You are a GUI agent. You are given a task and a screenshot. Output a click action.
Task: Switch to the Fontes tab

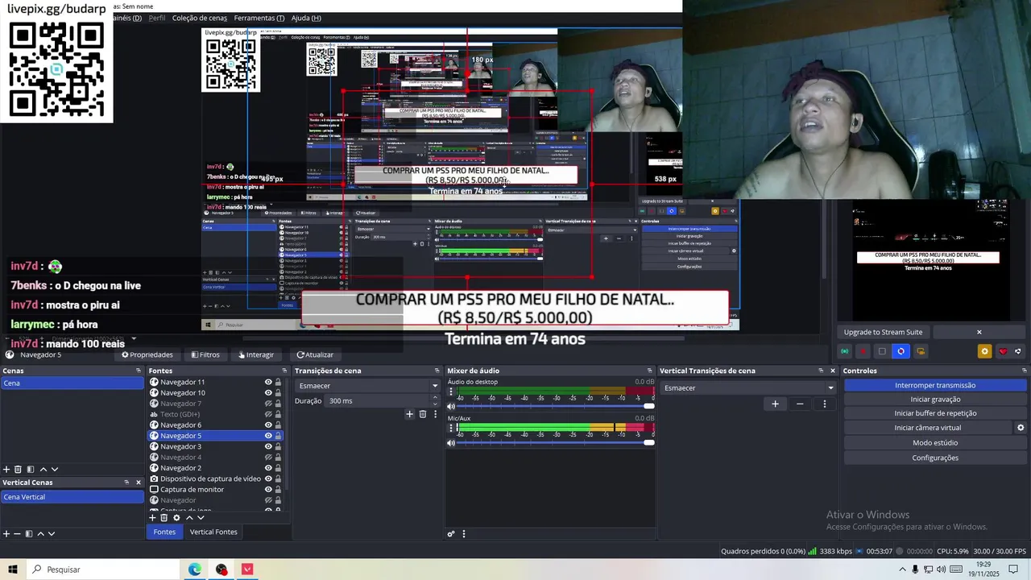click(164, 532)
